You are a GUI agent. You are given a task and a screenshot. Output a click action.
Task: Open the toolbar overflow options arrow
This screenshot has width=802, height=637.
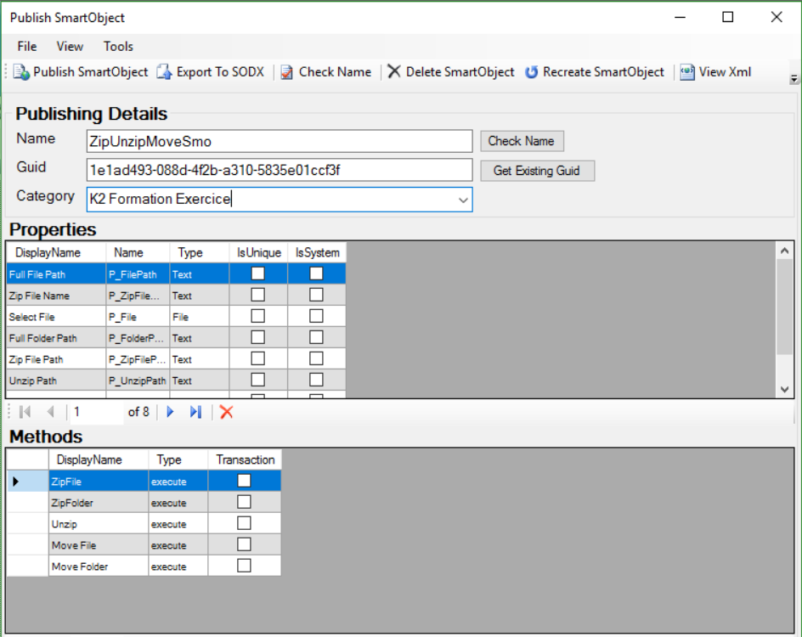(x=794, y=79)
